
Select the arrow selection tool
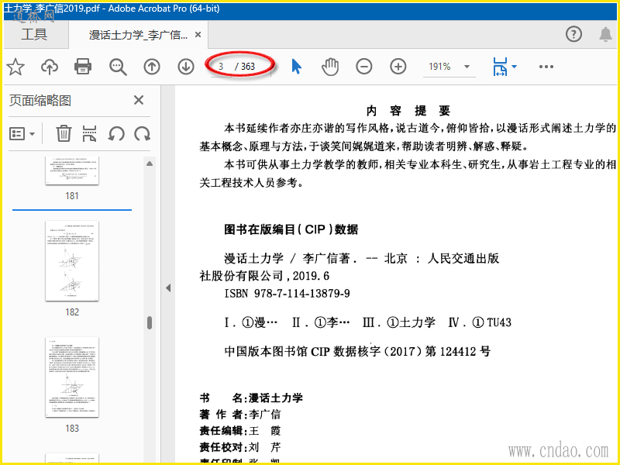tap(297, 67)
